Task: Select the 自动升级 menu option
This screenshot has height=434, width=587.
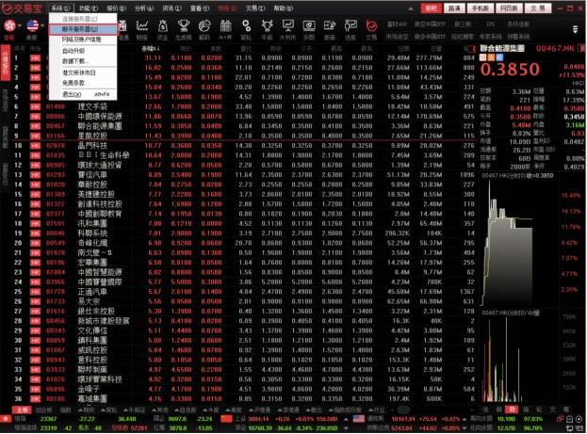Action: pyautogui.click(x=74, y=52)
